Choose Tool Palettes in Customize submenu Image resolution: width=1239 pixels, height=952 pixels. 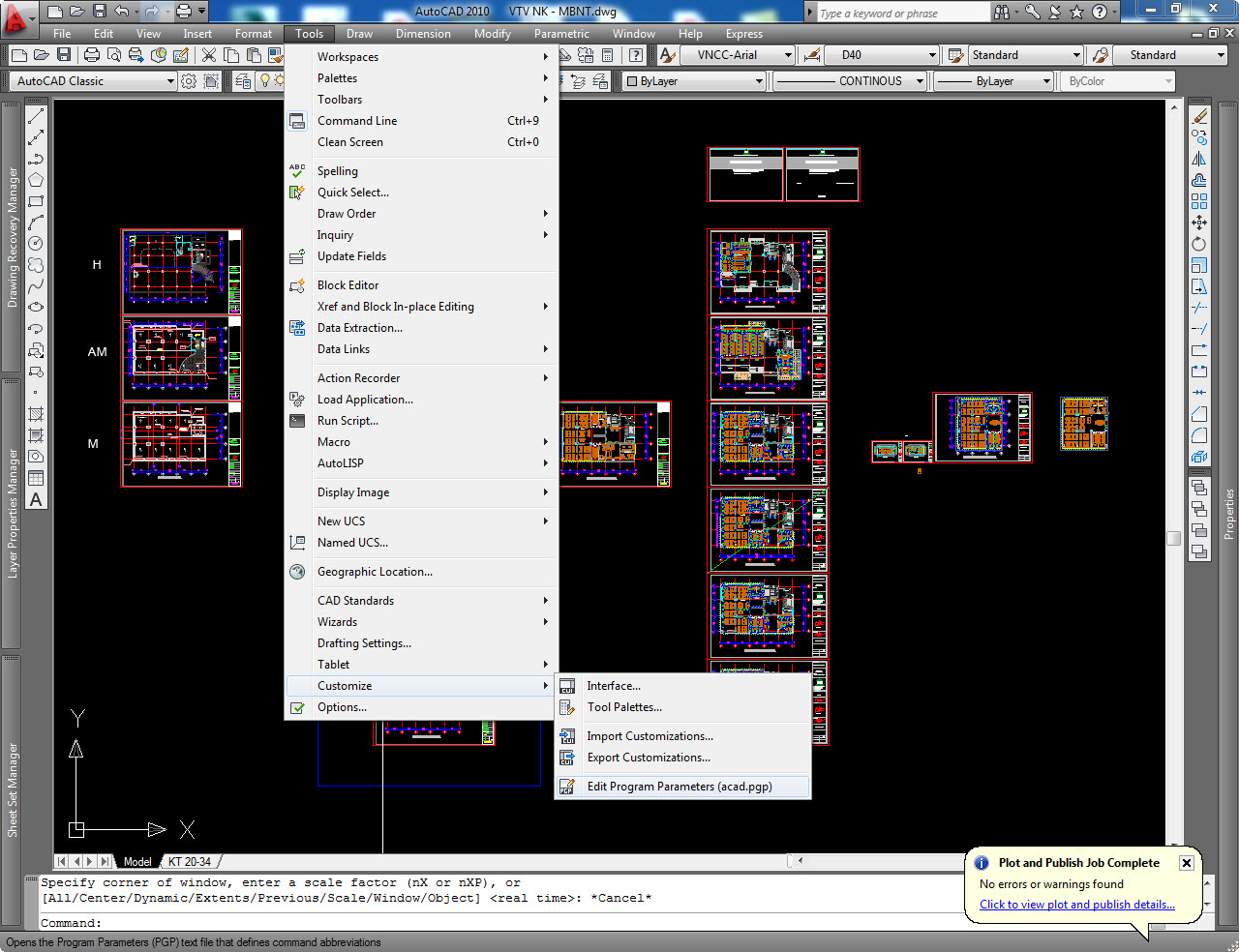[682, 707]
